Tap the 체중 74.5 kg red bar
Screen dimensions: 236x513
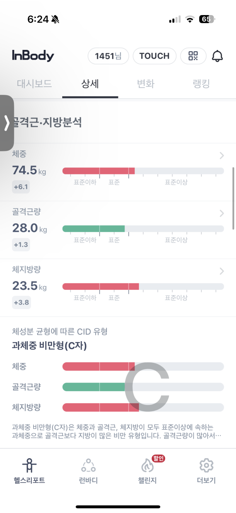pos(99,171)
